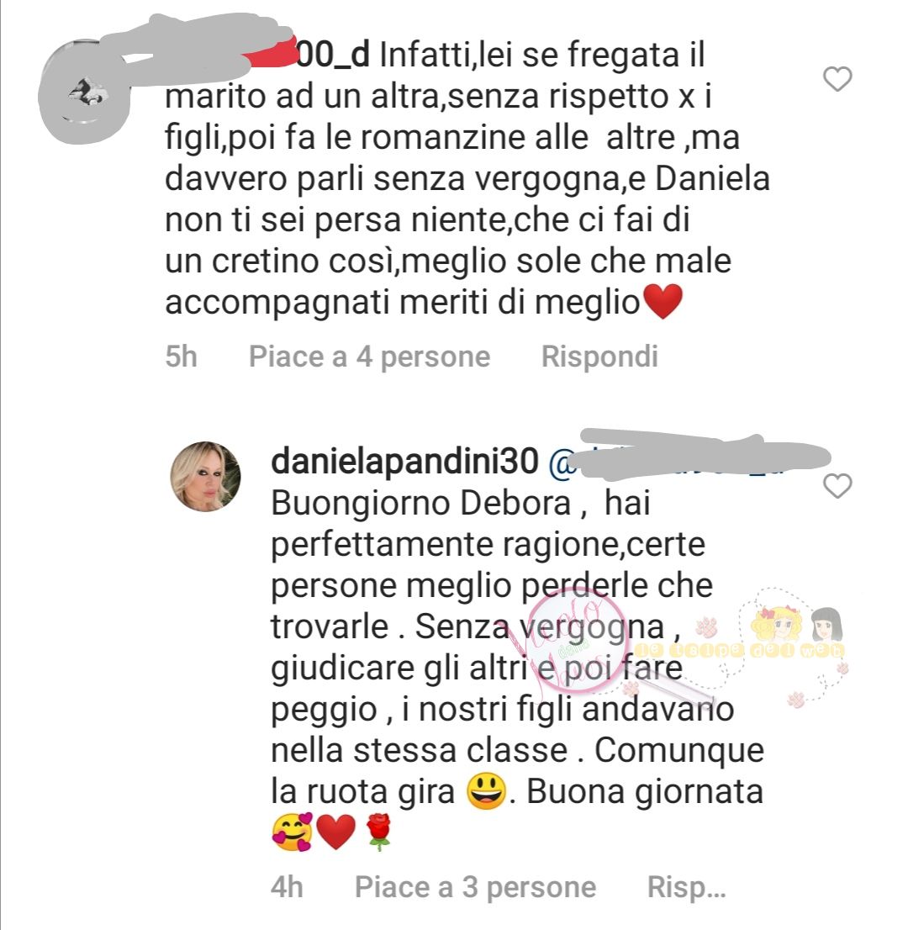The image size is (908, 930).
Task: Tap the red heart emoji in Daniela's reply
Action: pos(335,832)
